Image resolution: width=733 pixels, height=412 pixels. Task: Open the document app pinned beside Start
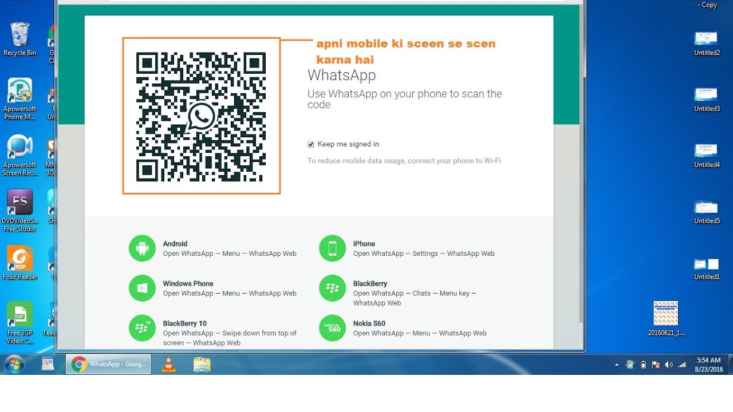coord(48,364)
